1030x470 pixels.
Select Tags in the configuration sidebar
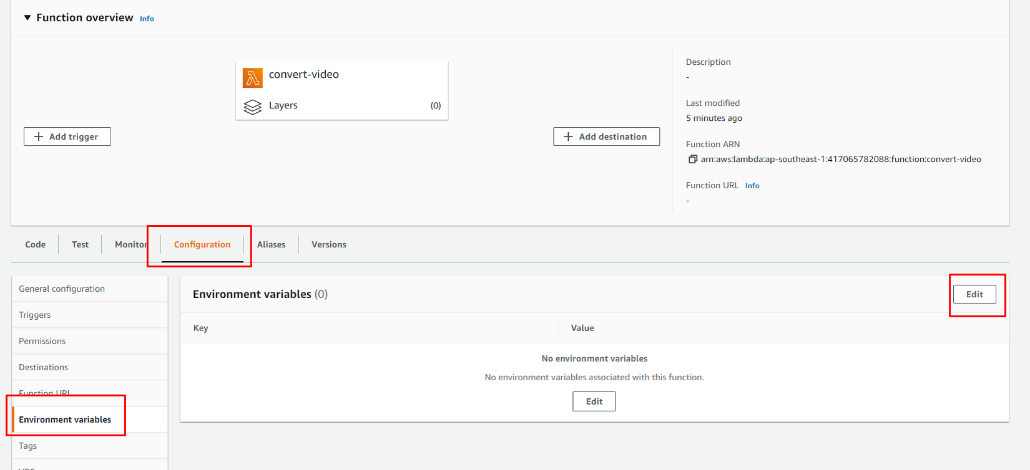point(28,446)
